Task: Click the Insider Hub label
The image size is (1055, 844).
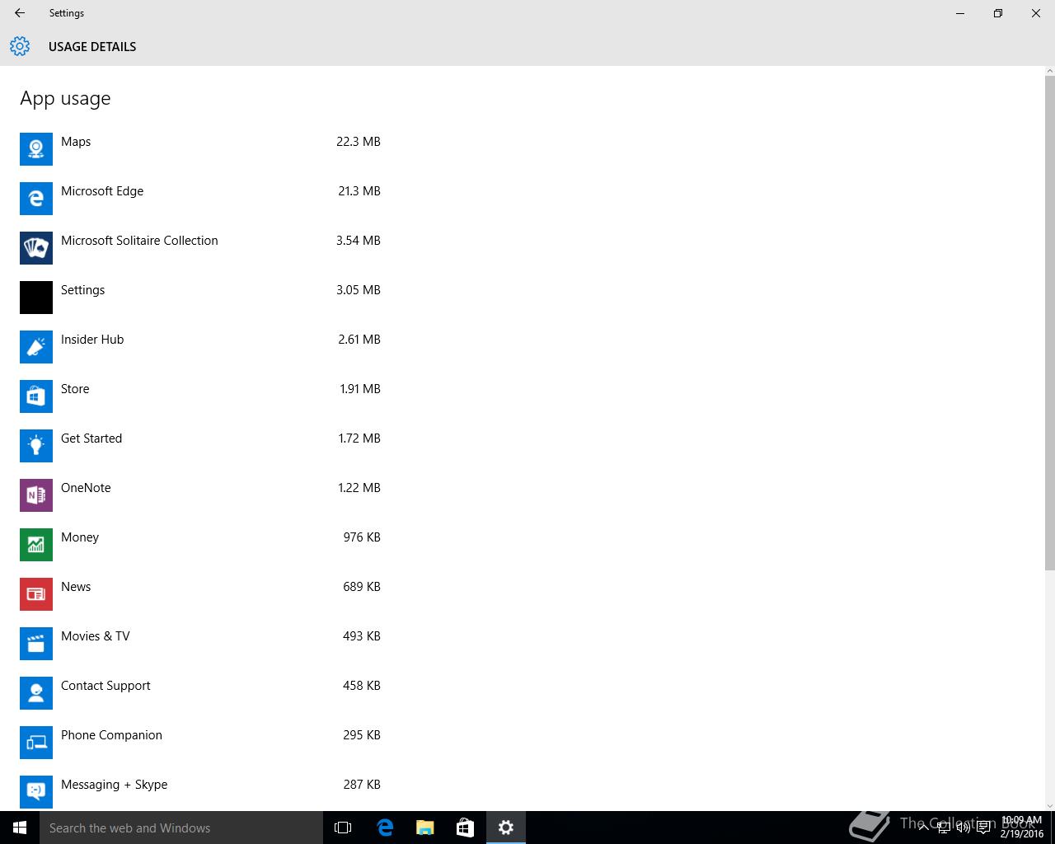Action: [x=92, y=340]
